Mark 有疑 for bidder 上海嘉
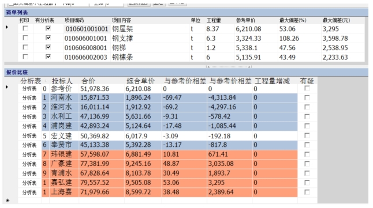The width and height of the screenshot is (373, 208). coord(307,192)
